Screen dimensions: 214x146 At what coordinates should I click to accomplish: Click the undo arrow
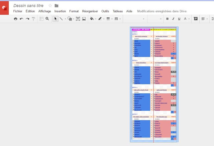click(21, 19)
